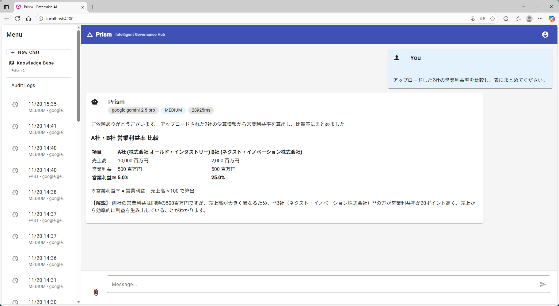559x306 pixels.
Task: Click the sidebar scroll down arrow
Action: 79,302
